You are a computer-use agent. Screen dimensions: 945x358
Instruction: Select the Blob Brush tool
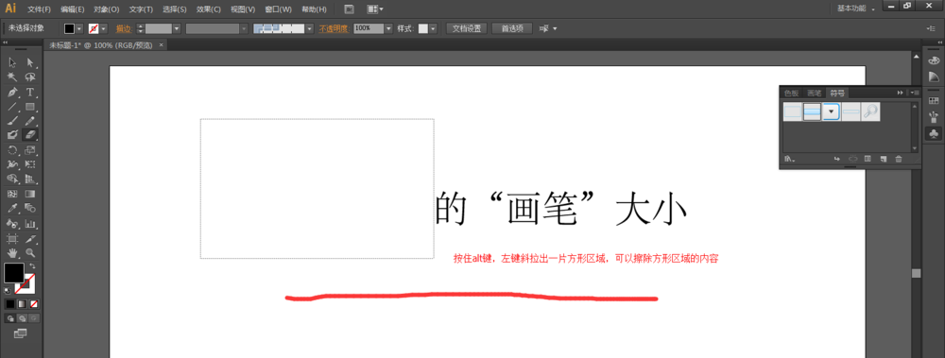[x=12, y=134]
